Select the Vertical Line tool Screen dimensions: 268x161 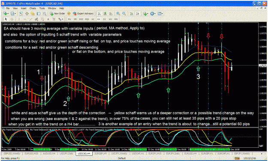click(x=19, y=19)
